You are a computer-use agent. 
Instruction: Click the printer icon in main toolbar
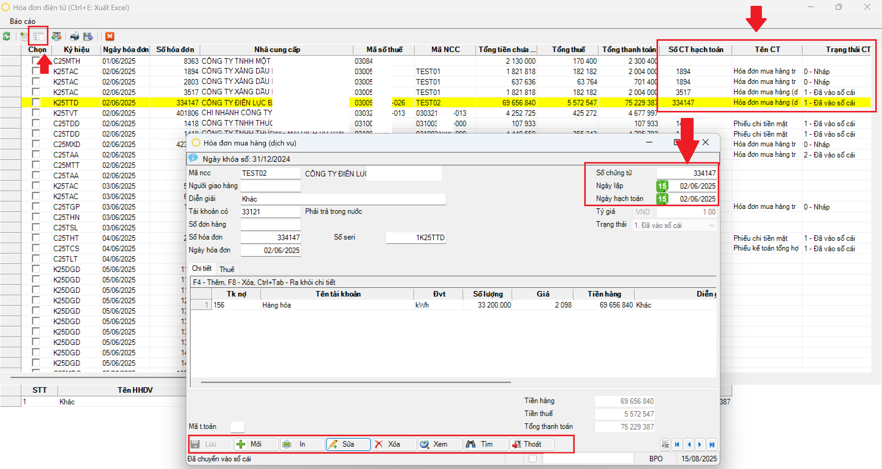click(74, 36)
